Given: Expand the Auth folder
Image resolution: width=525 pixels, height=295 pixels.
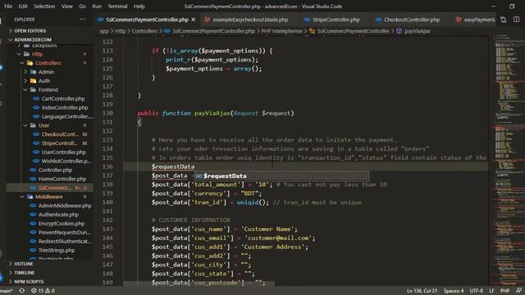Looking at the screenshot, I should click(43, 81).
